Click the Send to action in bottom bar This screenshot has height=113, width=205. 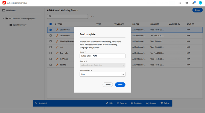coord(121,103)
